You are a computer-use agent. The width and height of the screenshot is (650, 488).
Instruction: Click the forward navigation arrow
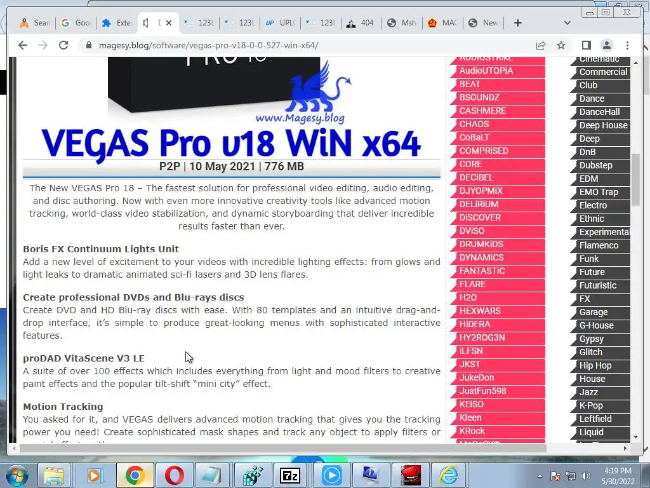[43, 45]
